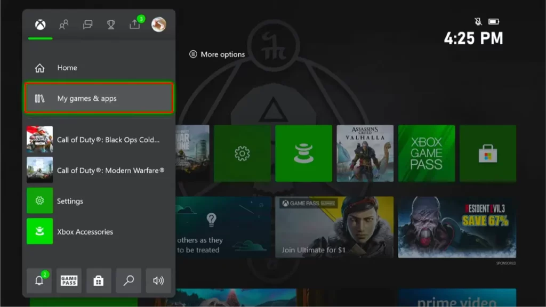Select Home in the guide menu
546x307 pixels.
(x=99, y=68)
